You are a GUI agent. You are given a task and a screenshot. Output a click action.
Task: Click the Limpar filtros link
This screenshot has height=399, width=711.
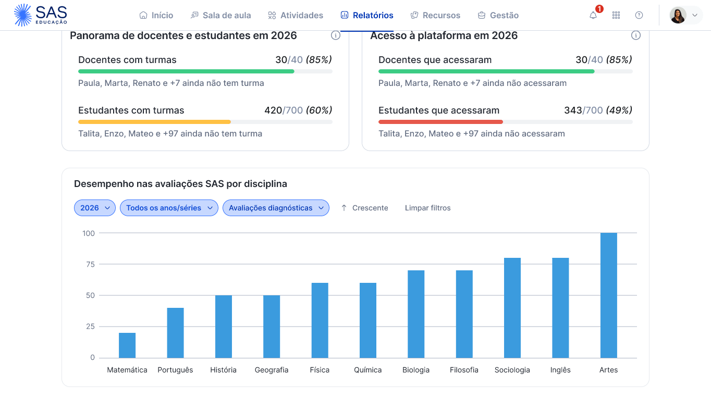point(427,207)
